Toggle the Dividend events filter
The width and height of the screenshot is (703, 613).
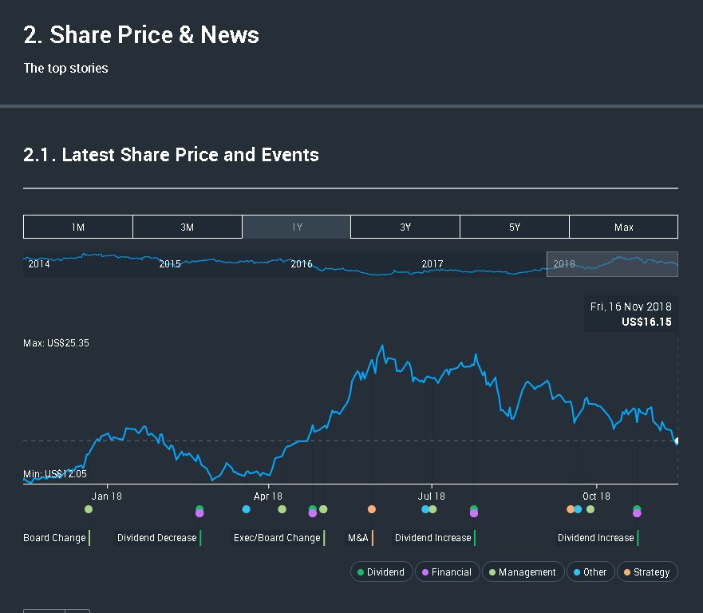381,571
